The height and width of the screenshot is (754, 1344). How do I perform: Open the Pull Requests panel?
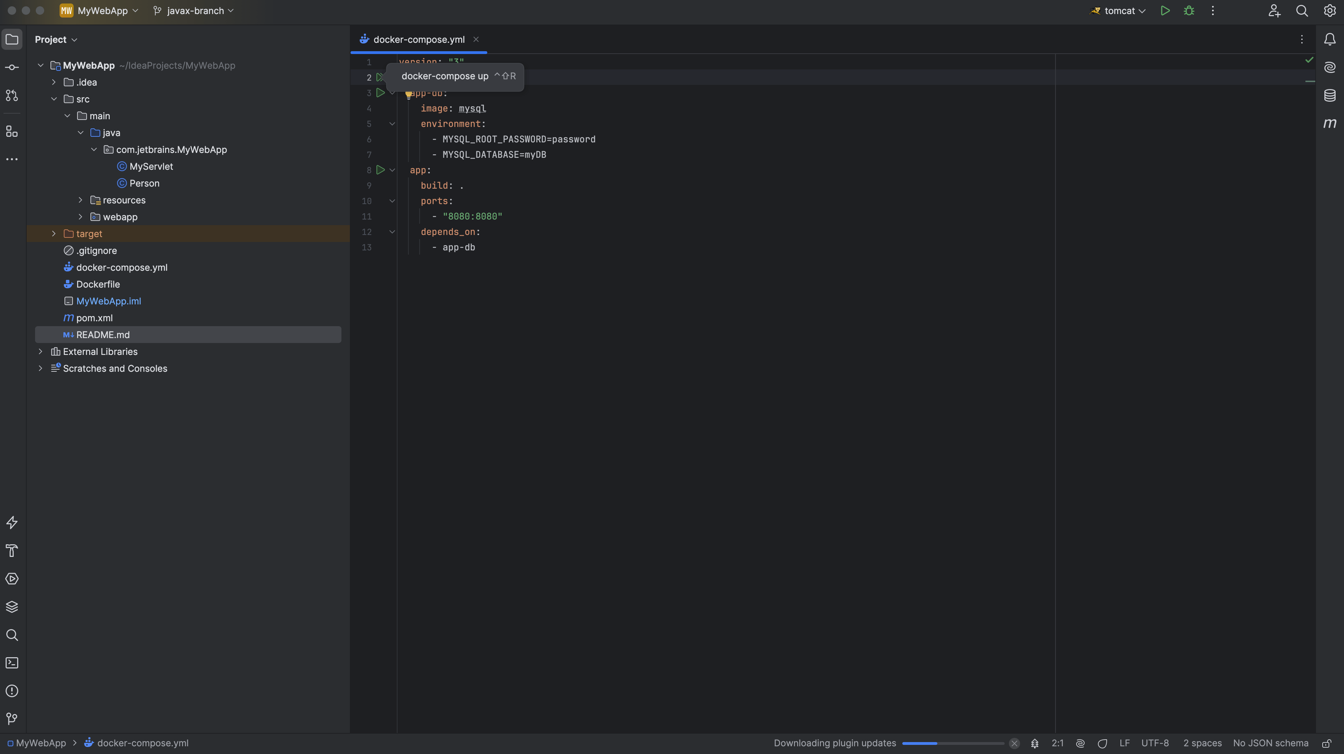coord(12,95)
